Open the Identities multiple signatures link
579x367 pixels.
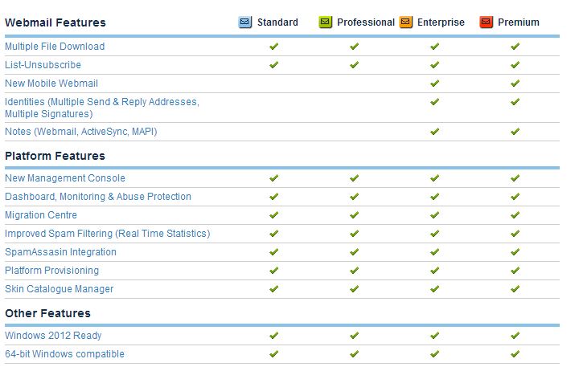tap(102, 108)
